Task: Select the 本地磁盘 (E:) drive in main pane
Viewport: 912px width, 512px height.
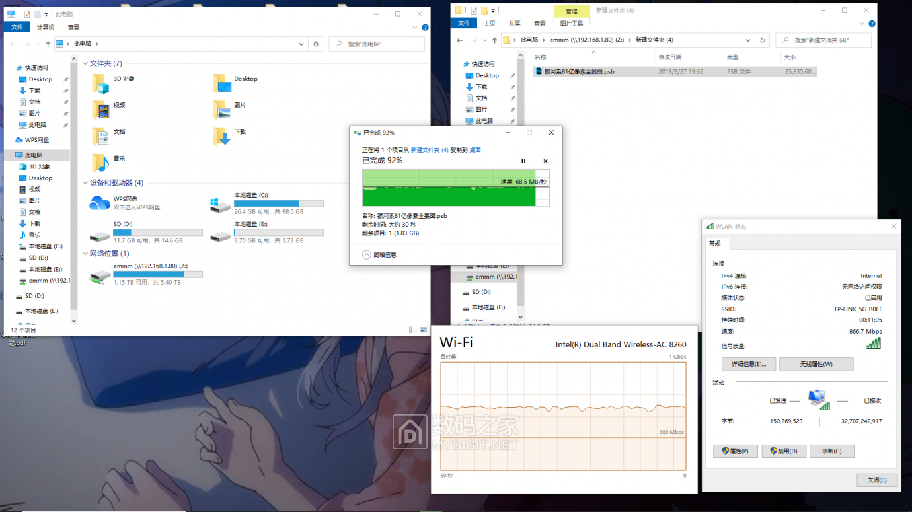Action: (x=267, y=232)
